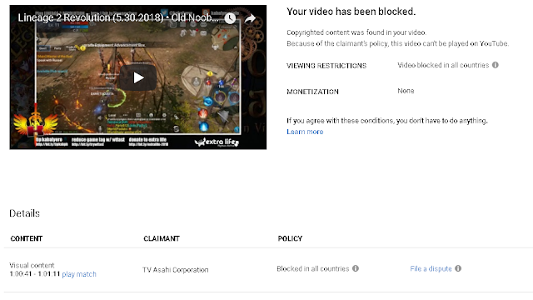The width and height of the screenshot is (533, 300).
Task: Click the Share arrow icon on video
Action: click(x=250, y=18)
